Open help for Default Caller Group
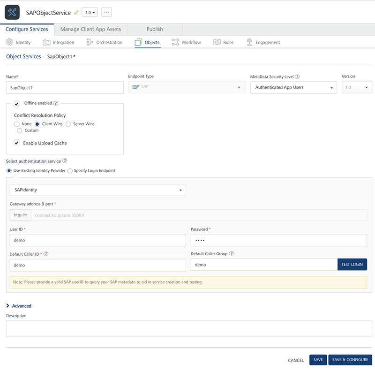This screenshot has height=374, width=375. [232, 253]
